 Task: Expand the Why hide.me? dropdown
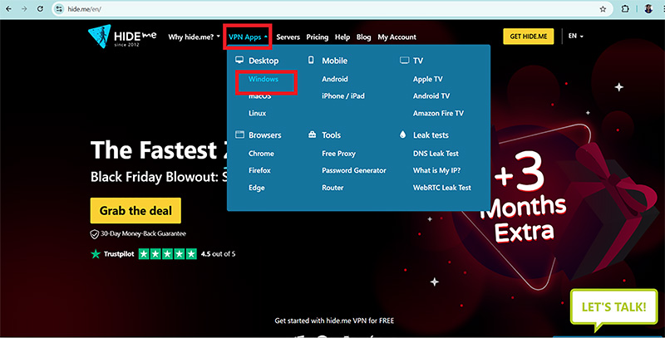(194, 37)
